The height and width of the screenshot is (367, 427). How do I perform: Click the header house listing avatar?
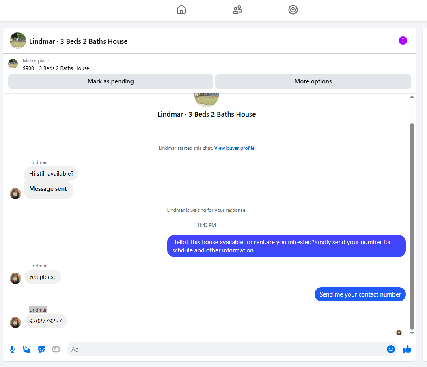[18, 41]
